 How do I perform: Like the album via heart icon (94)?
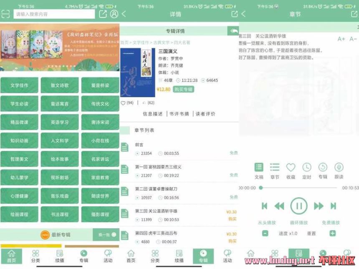pos(123,103)
